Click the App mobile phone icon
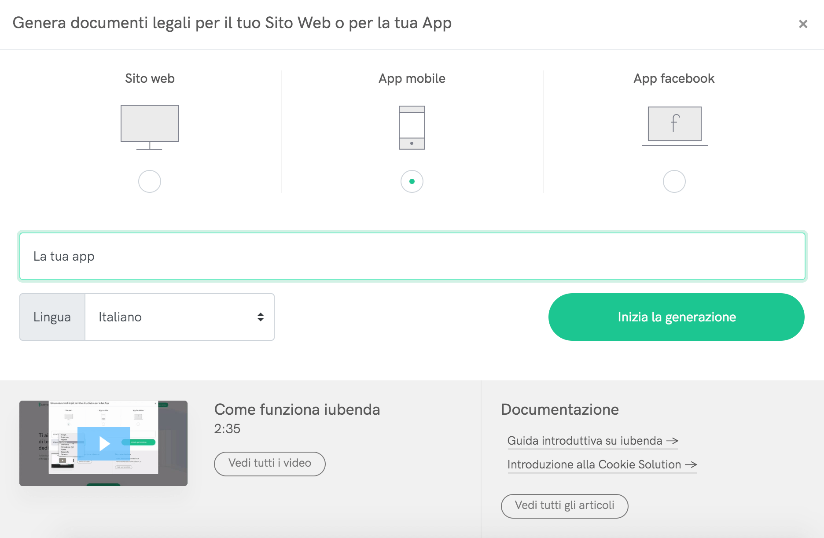 tap(411, 128)
